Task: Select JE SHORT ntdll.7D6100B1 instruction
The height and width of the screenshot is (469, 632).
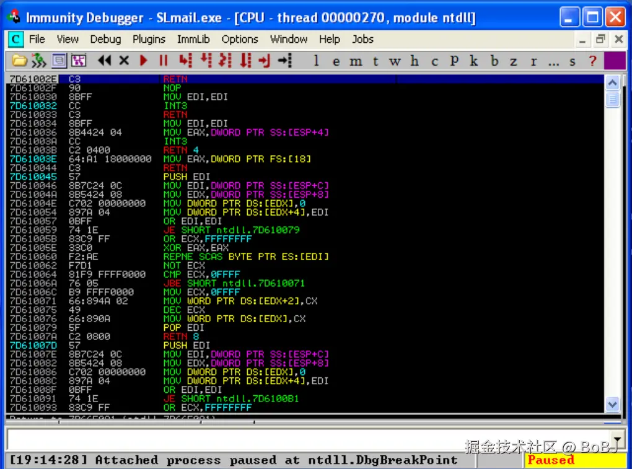Action: 305,398
